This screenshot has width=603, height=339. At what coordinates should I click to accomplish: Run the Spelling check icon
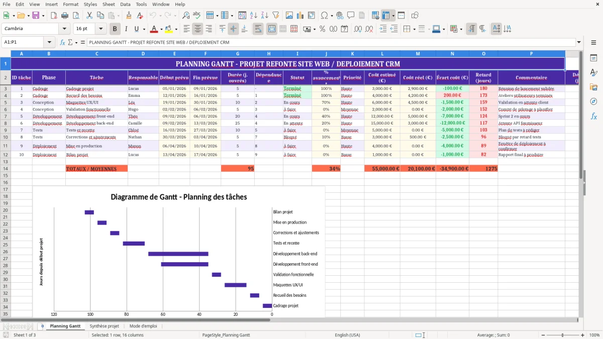pyautogui.click(x=197, y=16)
